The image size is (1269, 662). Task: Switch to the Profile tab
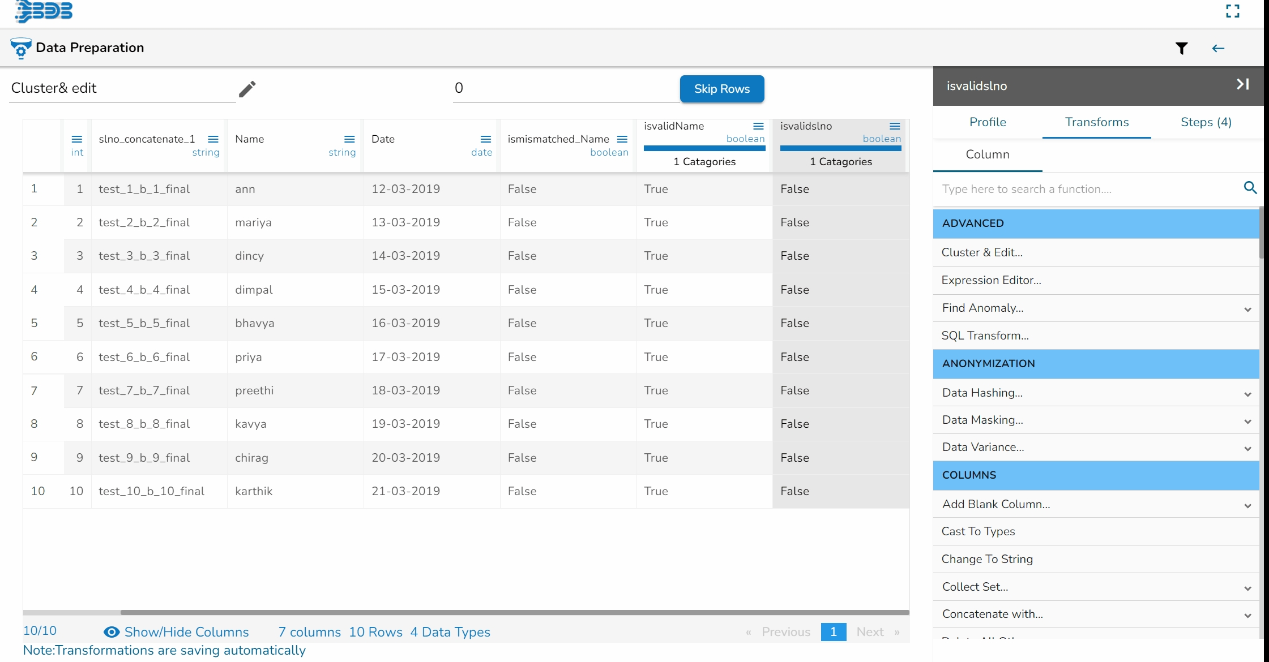987,122
